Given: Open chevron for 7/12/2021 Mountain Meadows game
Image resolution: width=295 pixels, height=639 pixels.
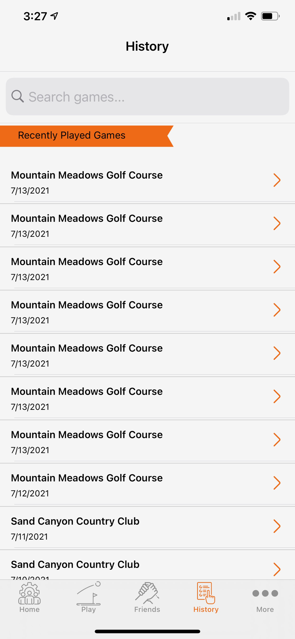Looking at the screenshot, I should (277, 483).
